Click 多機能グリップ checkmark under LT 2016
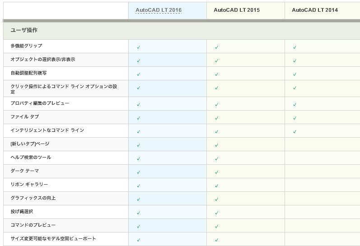This screenshot has height=246, width=360. 138,47
